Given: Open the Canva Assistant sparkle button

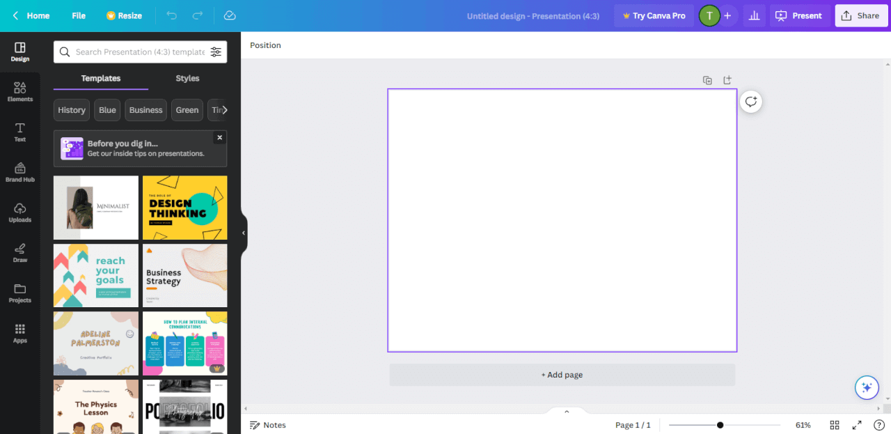Looking at the screenshot, I should [x=867, y=387].
